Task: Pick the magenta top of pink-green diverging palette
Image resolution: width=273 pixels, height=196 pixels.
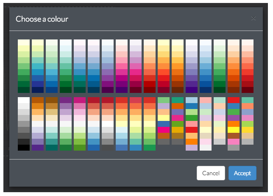Action: tap(80, 100)
